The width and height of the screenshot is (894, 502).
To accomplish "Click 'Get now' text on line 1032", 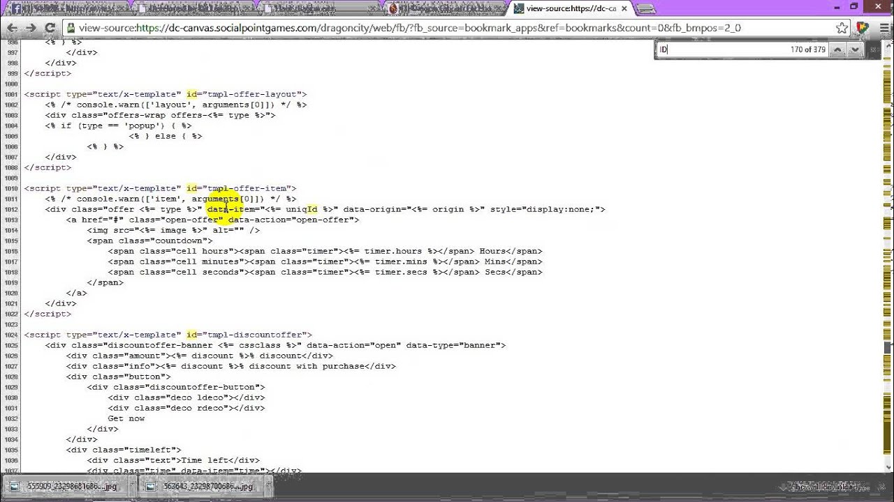I will coord(126,418).
